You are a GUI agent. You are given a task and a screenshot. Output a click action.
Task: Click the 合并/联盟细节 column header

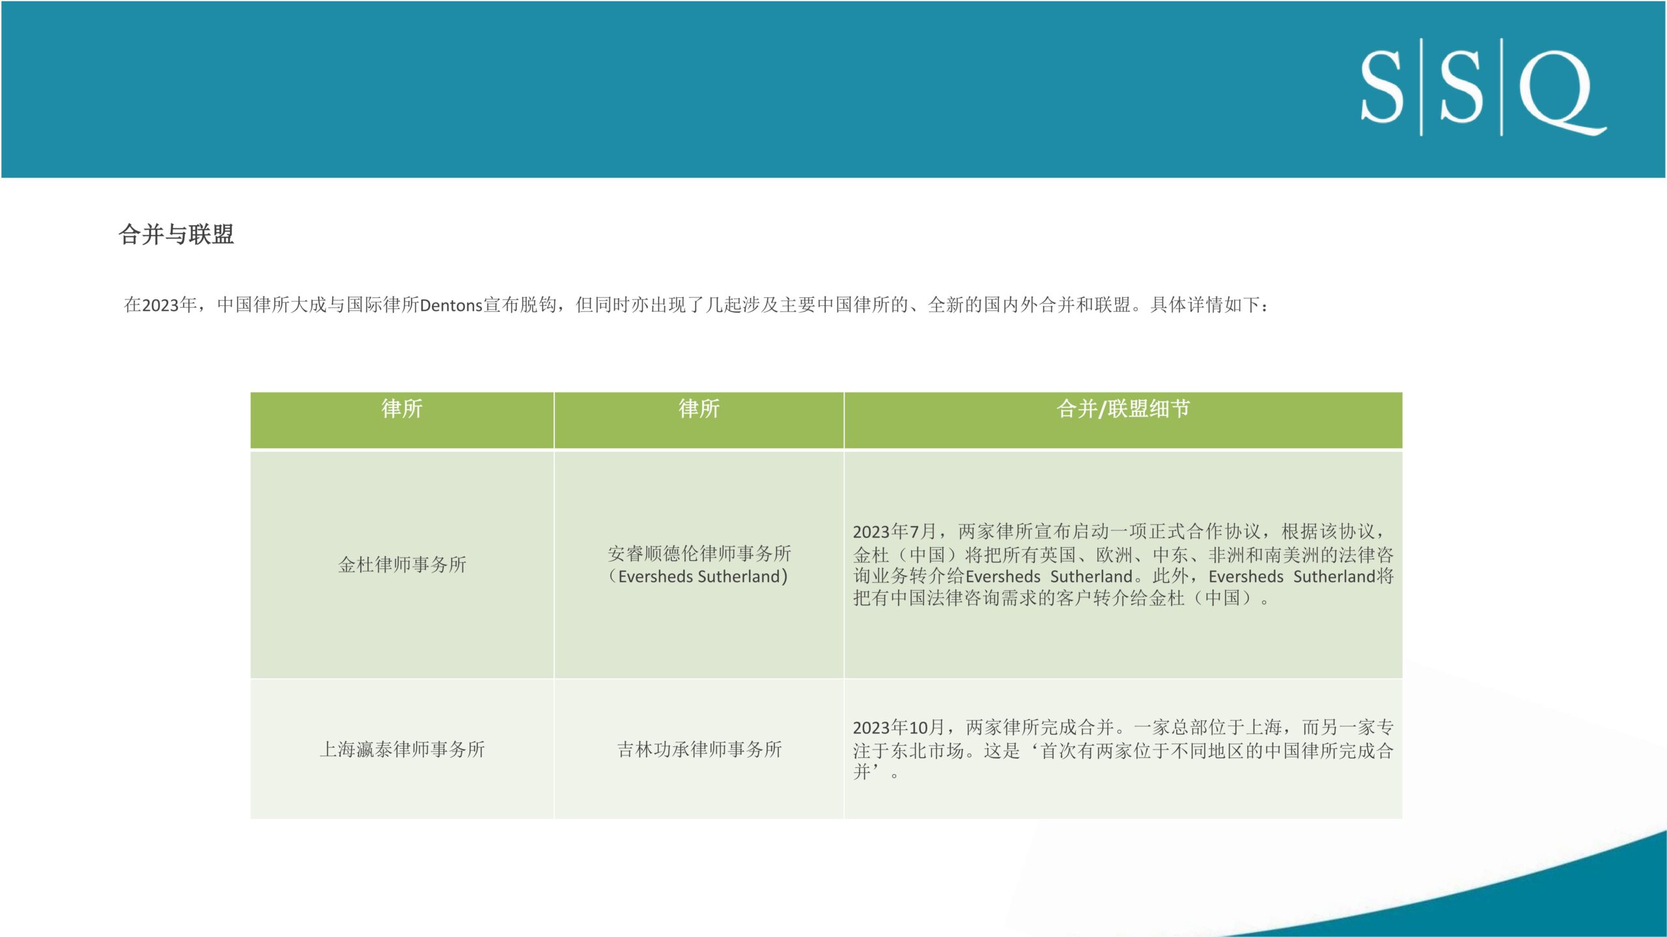[x=1123, y=420]
